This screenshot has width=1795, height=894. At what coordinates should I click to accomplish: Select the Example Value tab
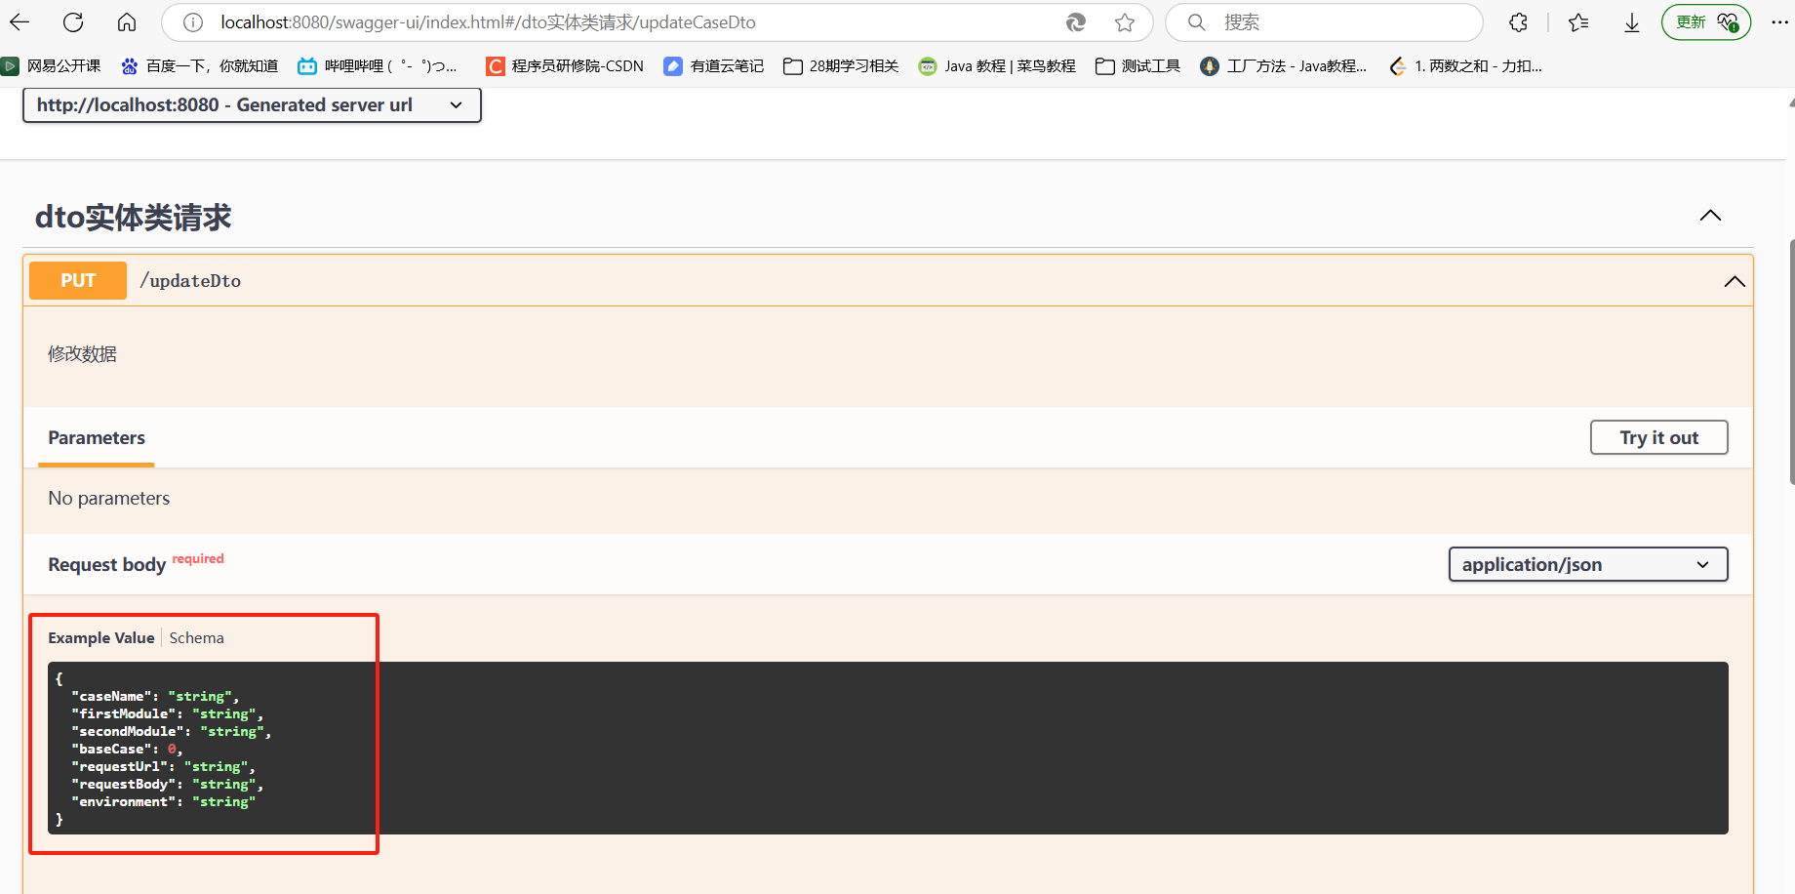point(101,638)
